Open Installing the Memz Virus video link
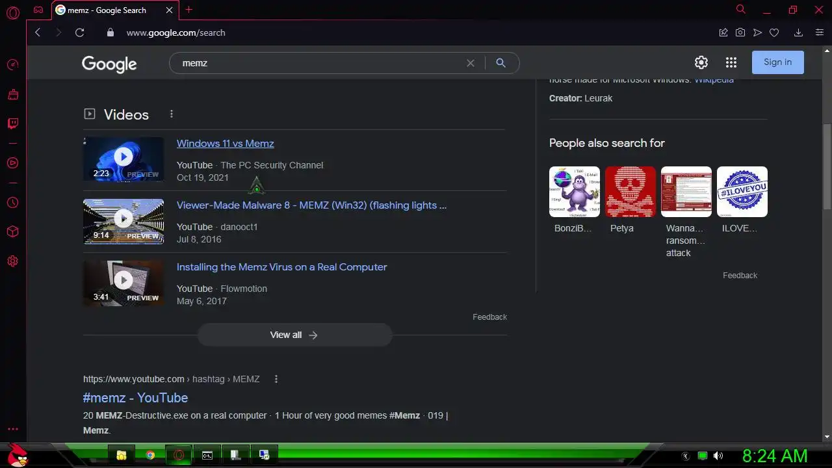832x468 pixels. click(x=282, y=267)
